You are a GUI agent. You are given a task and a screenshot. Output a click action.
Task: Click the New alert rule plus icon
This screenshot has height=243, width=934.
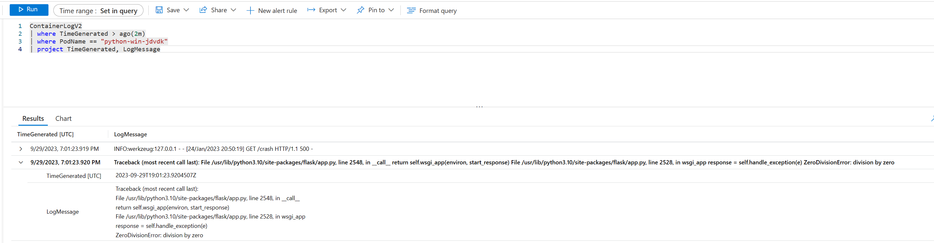tap(250, 11)
